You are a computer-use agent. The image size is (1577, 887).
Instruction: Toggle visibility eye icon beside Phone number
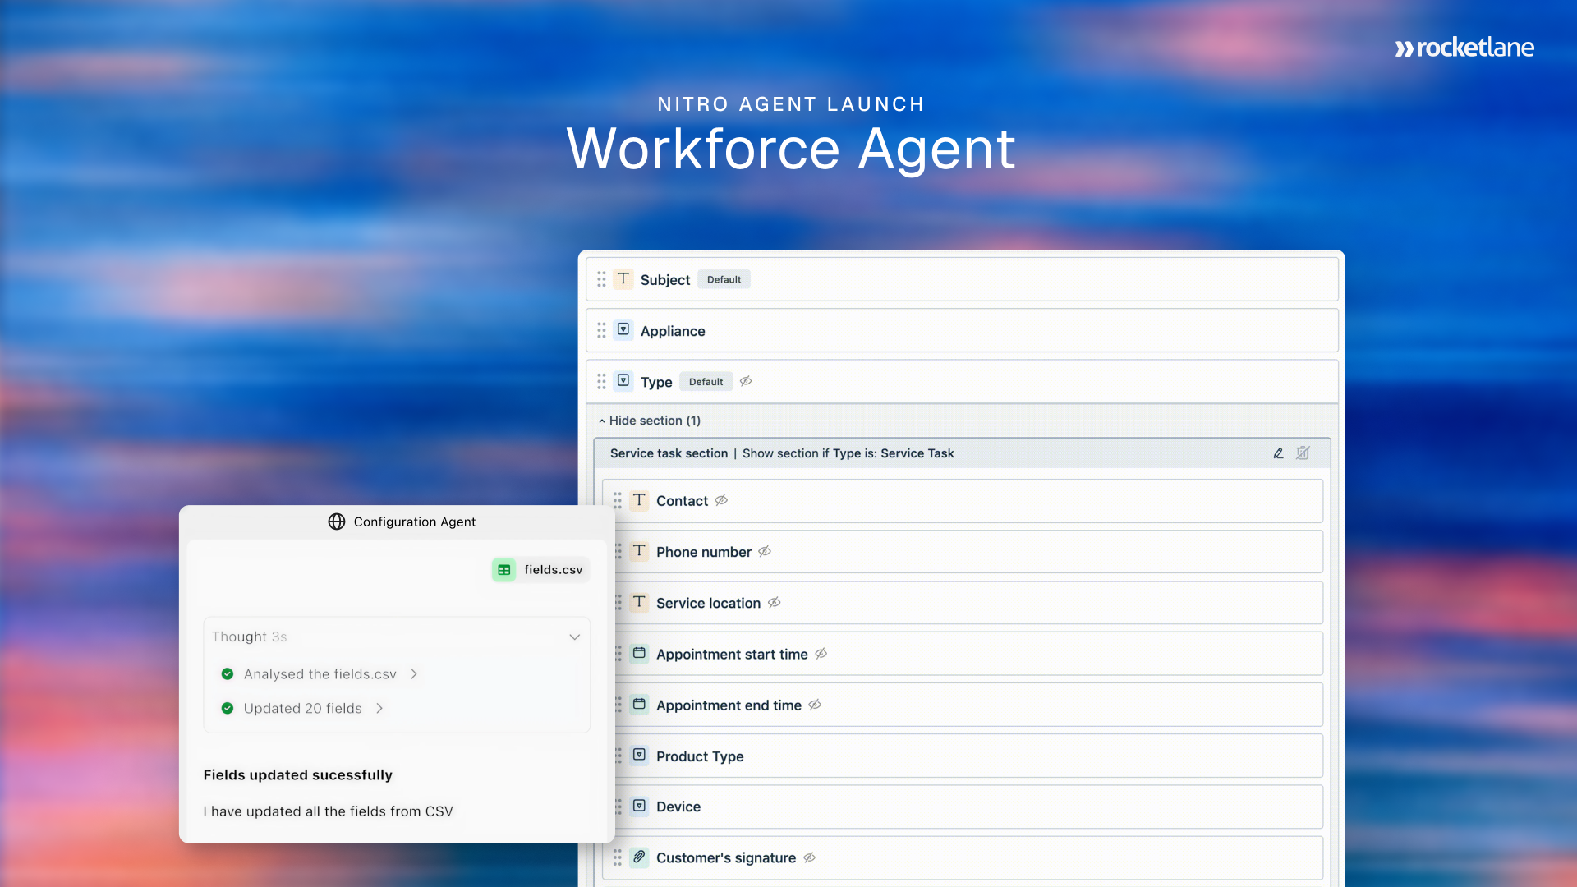pyautogui.click(x=765, y=552)
